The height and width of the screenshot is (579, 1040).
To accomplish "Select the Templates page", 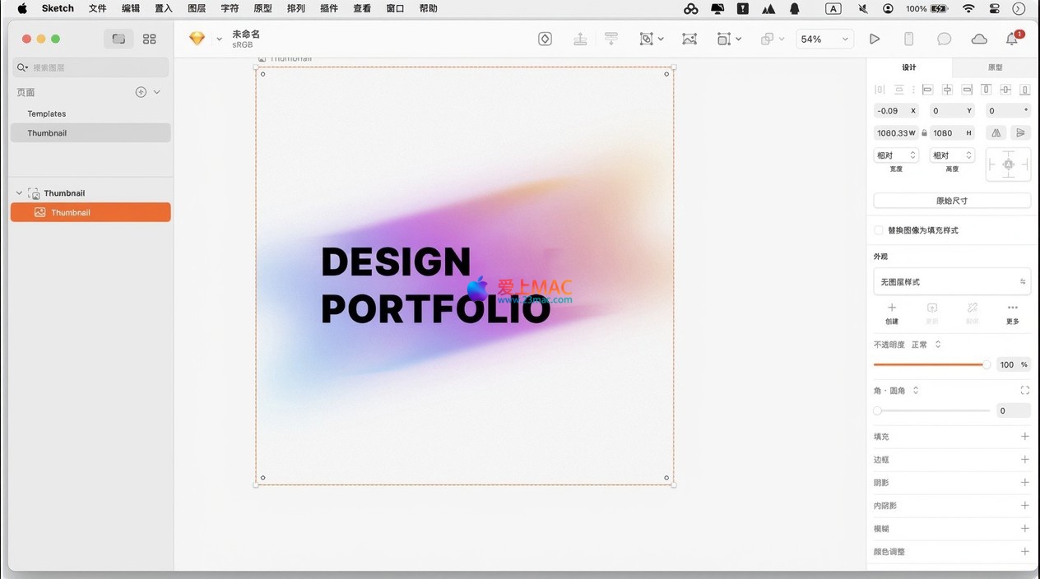I will 47,113.
